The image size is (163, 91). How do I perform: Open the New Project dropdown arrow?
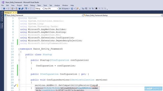[x=15, y=9]
